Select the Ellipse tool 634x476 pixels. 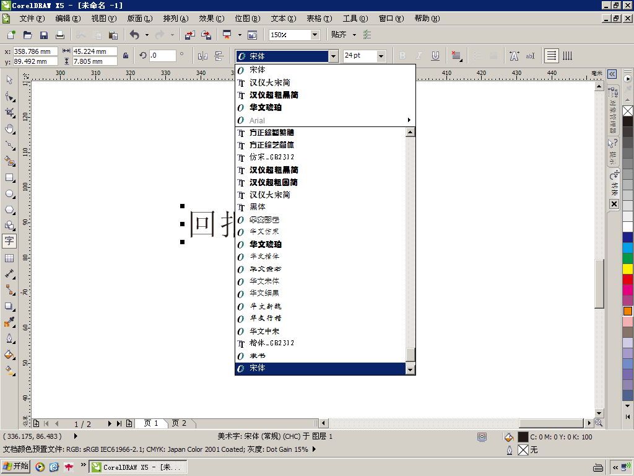[9, 194]
